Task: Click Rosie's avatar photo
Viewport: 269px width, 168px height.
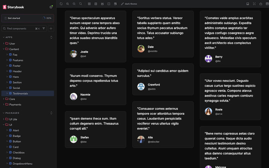Action: 208,111
